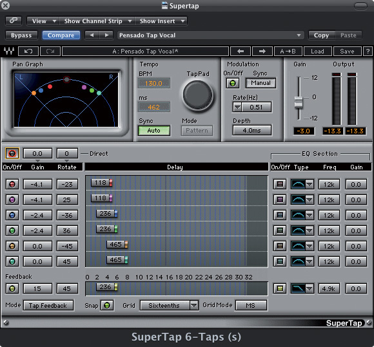This screenshot has height=347, width=374.
Task: Tap the TapPad tempo knob
Action: pyautogui.click(x=197, y=95)
